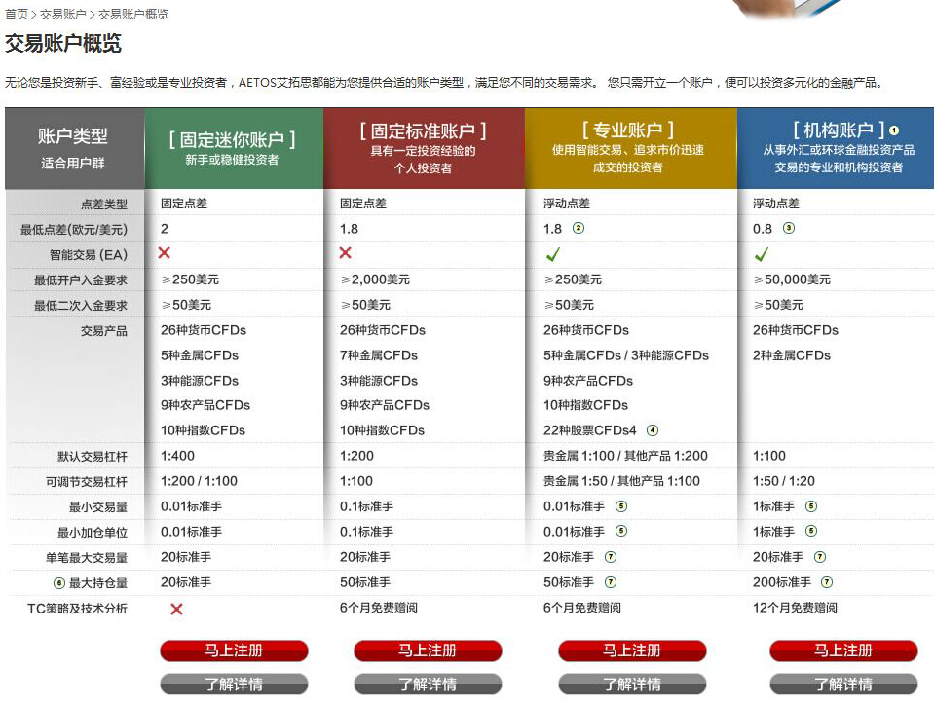Select the blue 机构账户 header
The height and width of the screenshot is (706, 934).
click(836, 148)
